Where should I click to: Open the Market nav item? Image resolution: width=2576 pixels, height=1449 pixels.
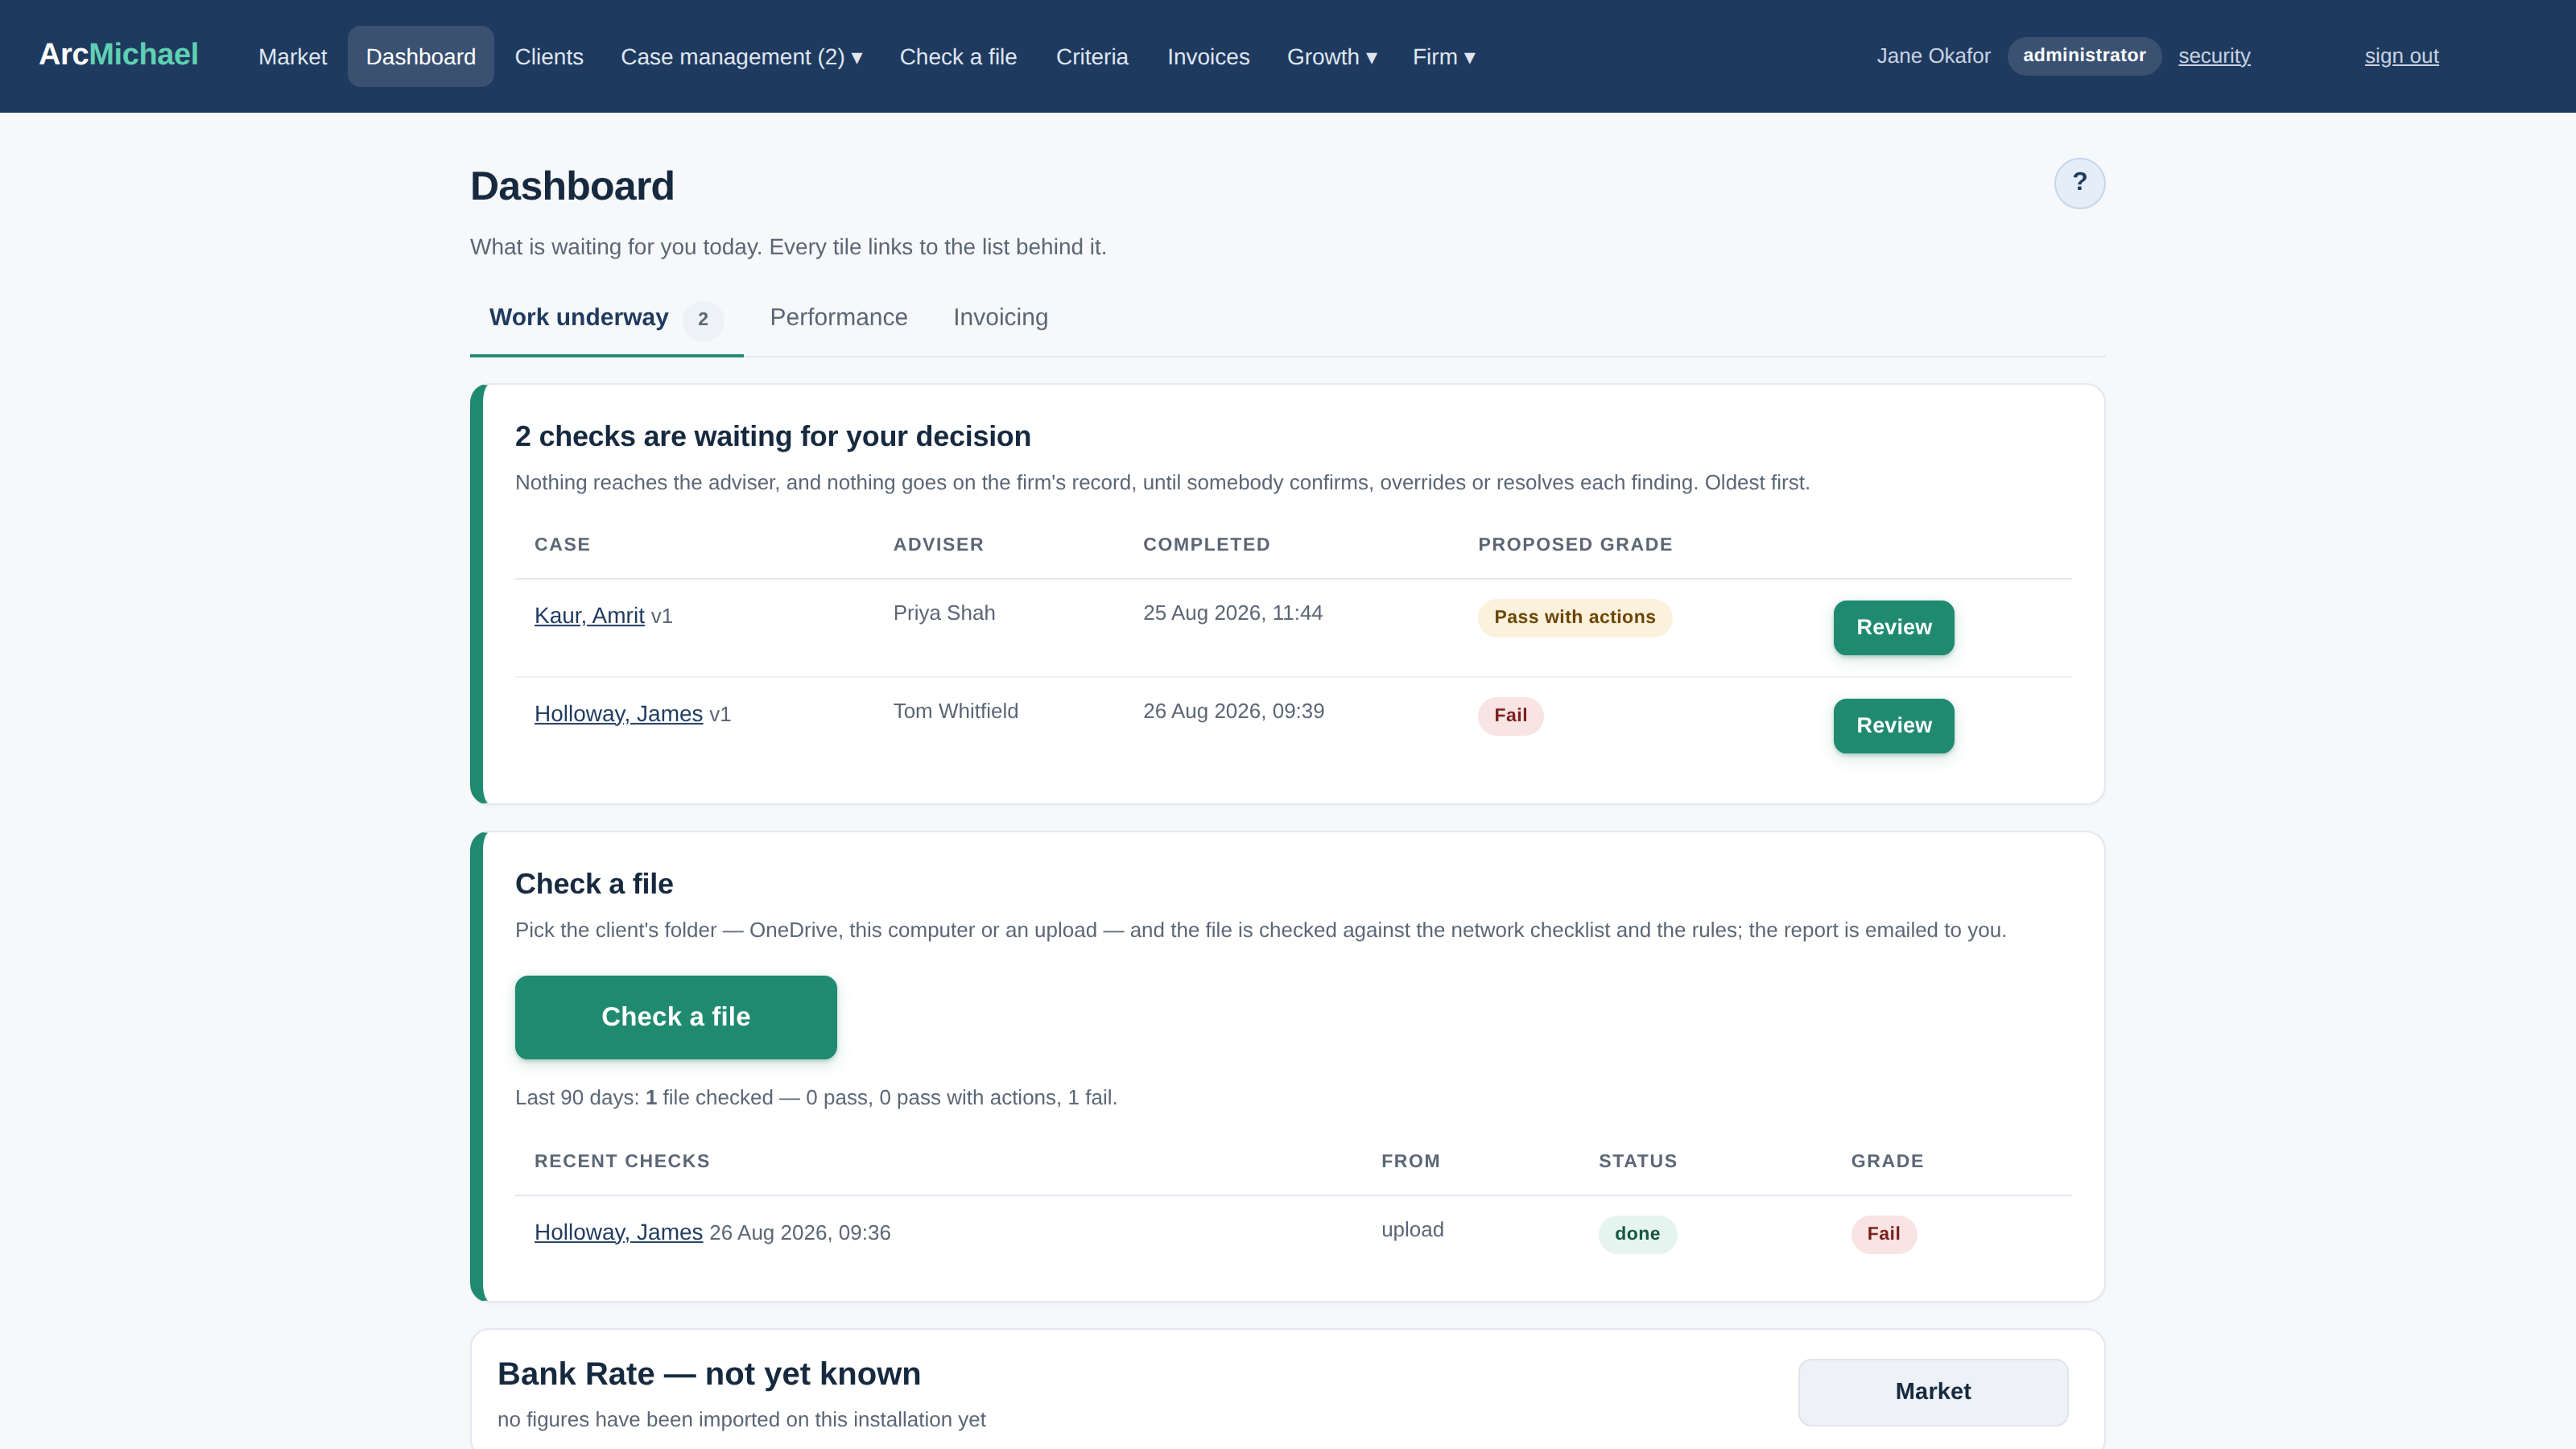292,57
